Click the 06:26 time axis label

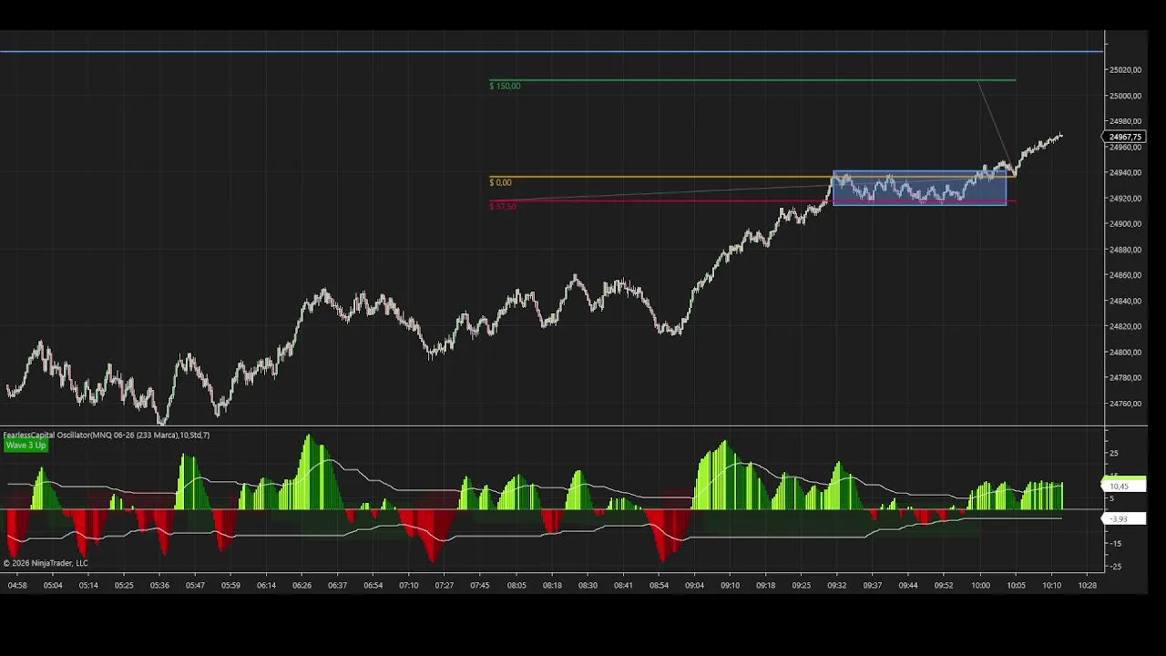pyautogui.click(x=302, y=585)
